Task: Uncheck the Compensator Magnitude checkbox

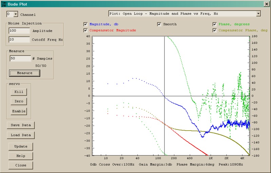Action: point(85,31)
